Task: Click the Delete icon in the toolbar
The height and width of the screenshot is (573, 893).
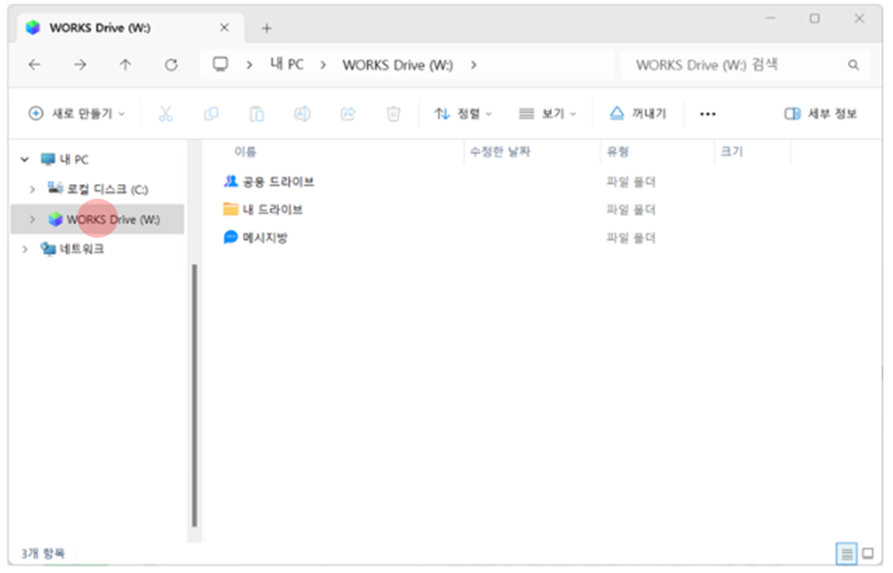Action: click(x=393, y=114)
